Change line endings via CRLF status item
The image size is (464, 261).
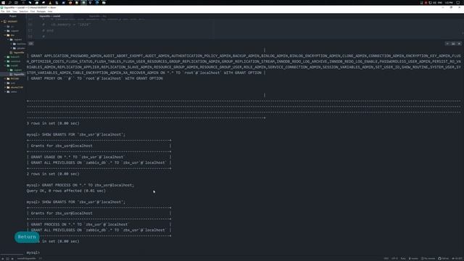(386, 258)
